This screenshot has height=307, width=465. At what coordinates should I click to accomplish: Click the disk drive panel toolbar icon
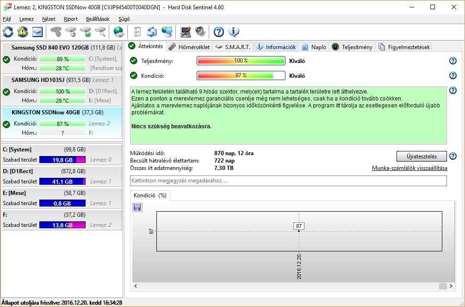click(37, 32)
